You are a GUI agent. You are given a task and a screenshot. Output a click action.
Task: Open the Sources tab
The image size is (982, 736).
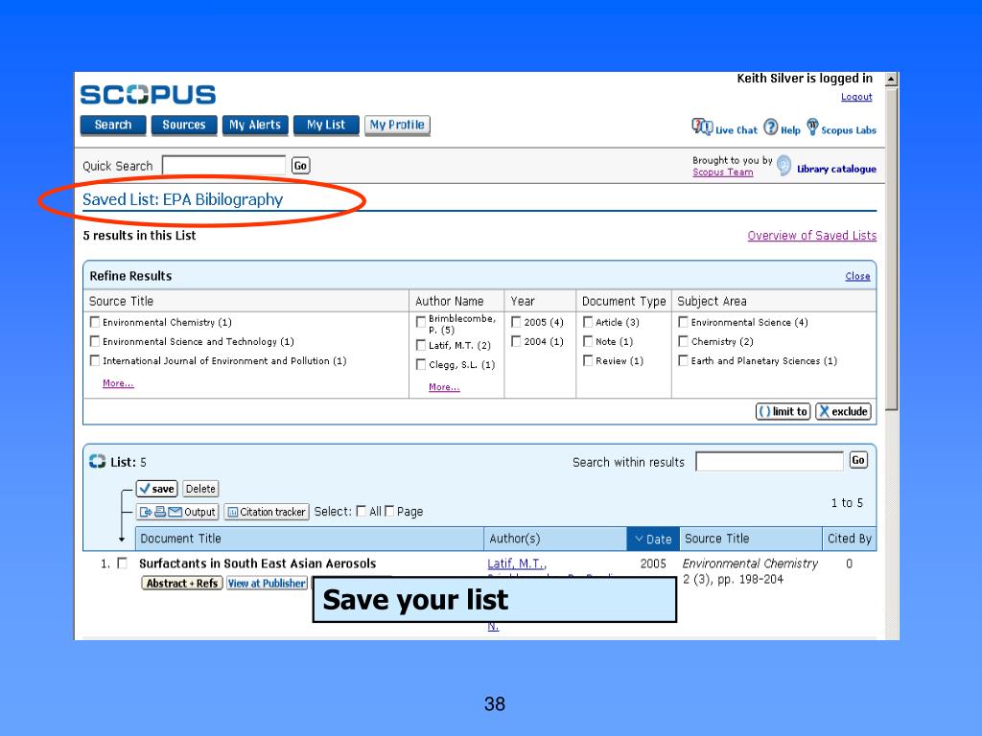184,126
